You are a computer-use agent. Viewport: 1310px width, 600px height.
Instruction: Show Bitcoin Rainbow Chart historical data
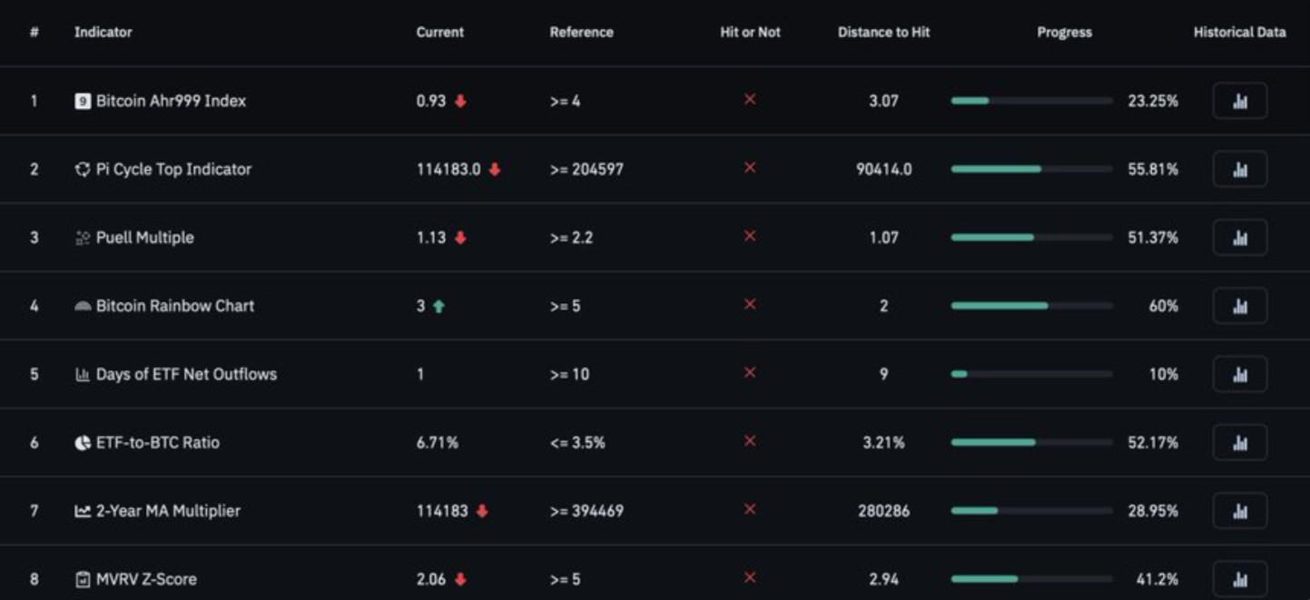(1239, 306)
